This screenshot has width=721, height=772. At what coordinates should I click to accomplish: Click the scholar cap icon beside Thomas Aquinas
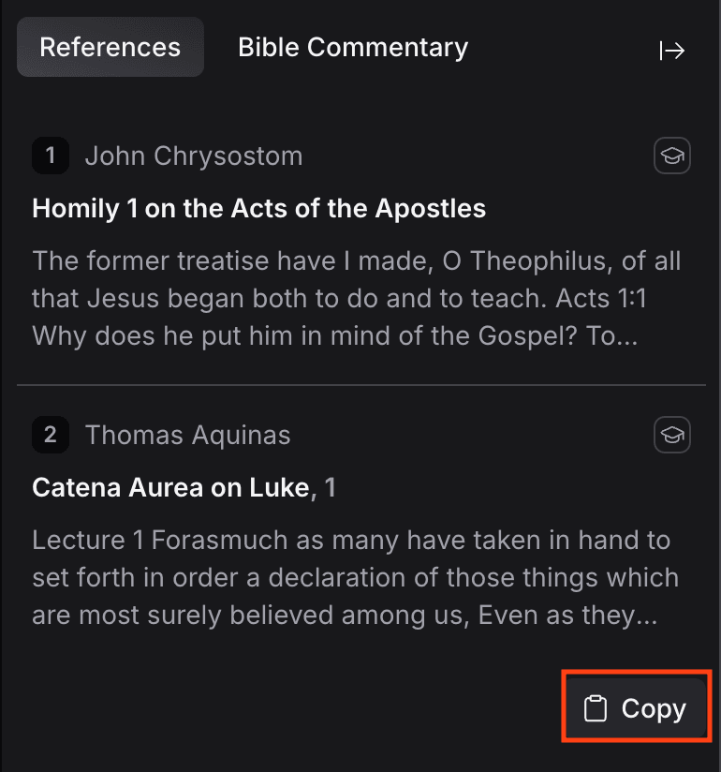[671, 436]
